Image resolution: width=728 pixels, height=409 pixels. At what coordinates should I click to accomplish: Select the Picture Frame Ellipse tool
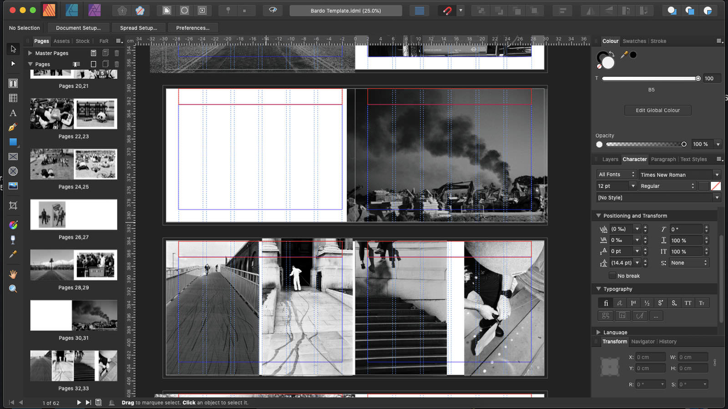pyautogui.click(x=13, y=171)
